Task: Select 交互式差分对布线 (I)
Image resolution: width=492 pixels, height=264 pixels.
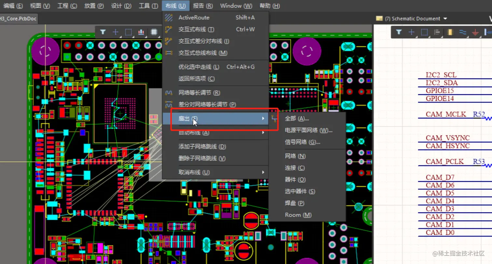Action: [x=215, y=41]
